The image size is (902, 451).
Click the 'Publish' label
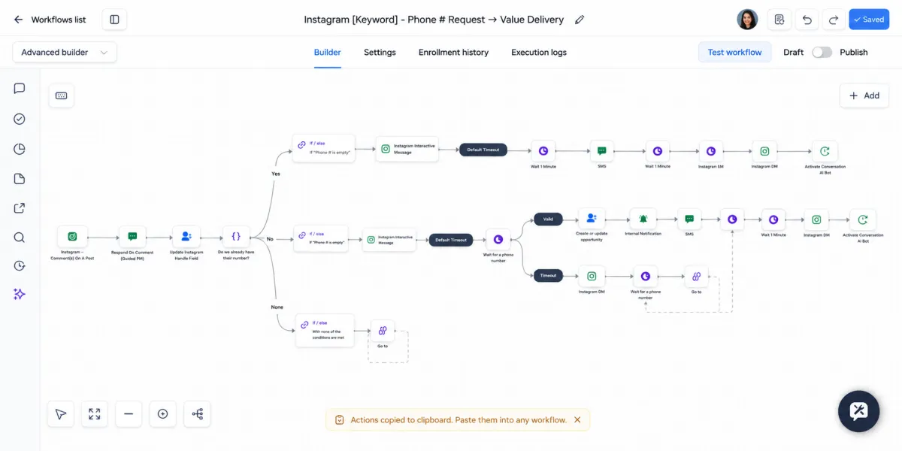coord(854,53)
